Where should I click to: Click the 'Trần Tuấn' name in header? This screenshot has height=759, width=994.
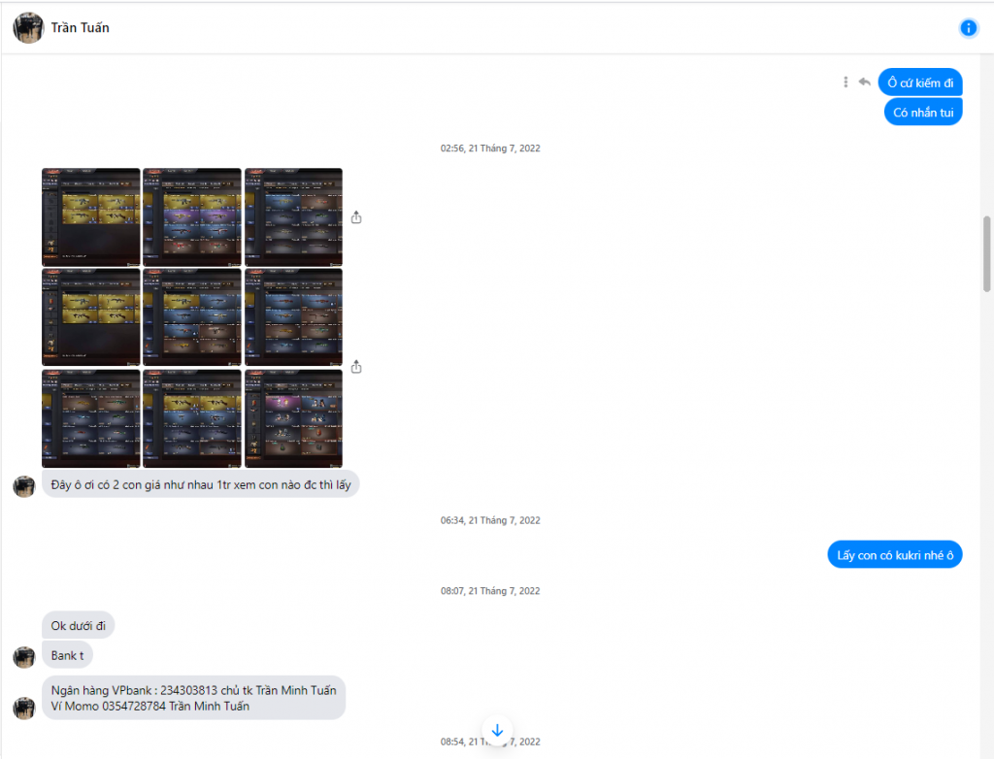(80, 28)
